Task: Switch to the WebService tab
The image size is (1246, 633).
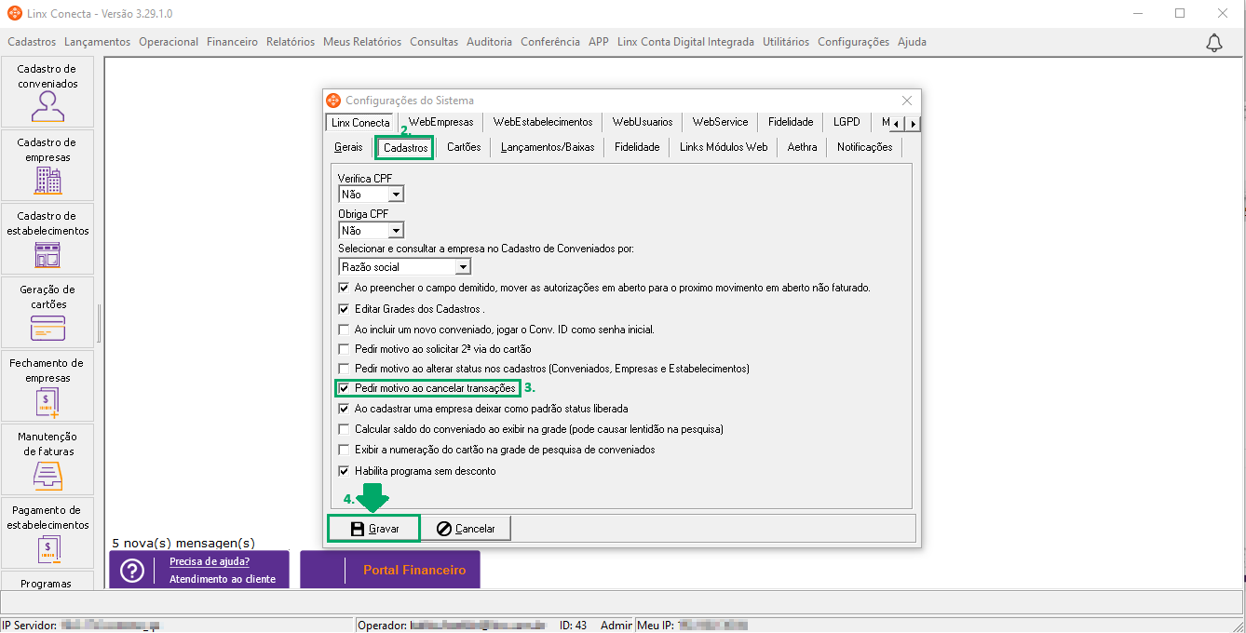Action: (720, 122)
